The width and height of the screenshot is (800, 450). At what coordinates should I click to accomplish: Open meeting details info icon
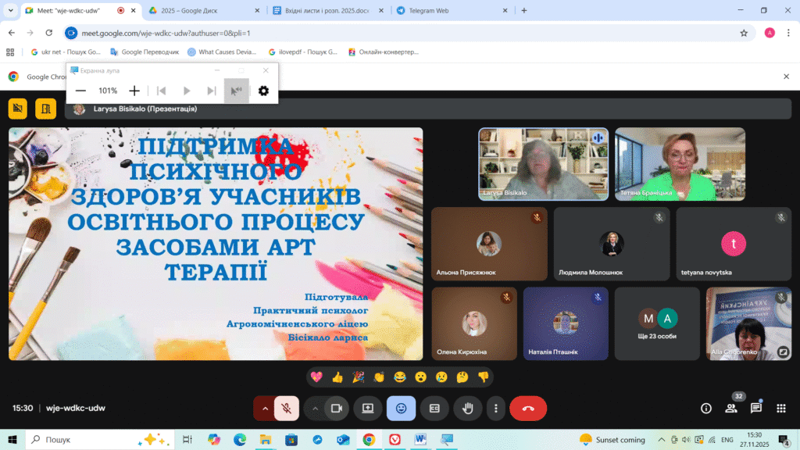[706, 408]
